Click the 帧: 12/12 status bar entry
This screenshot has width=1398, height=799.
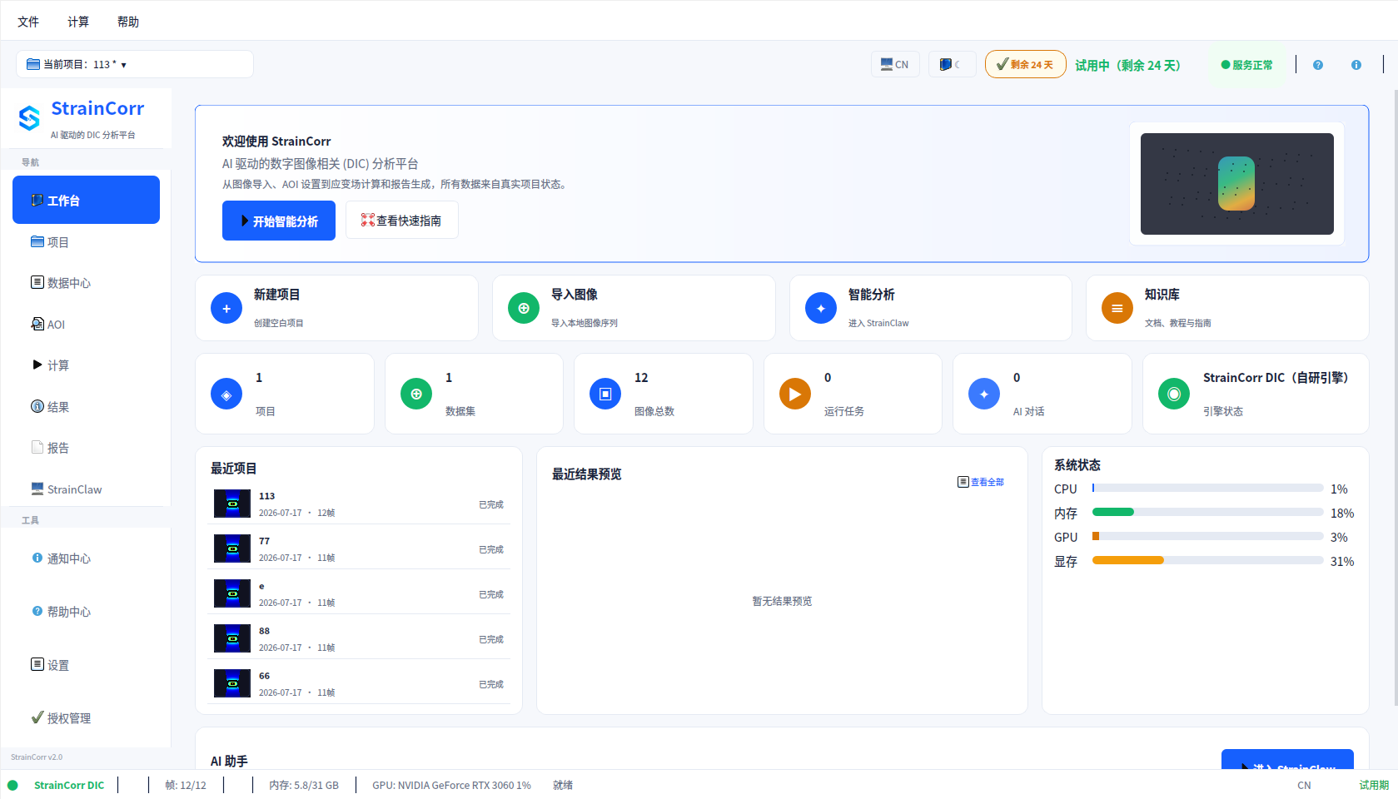pyautogui.click(x=186, y=785)
